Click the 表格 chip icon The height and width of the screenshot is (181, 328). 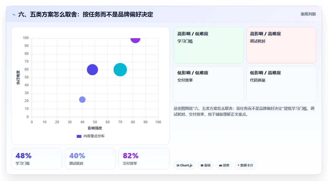(x=202, y=165)
